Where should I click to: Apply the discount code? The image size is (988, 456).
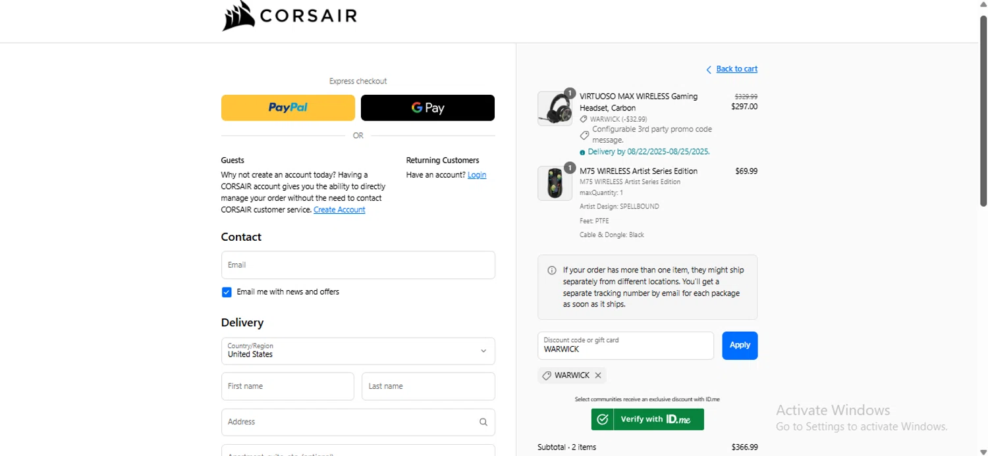point(740,345)
